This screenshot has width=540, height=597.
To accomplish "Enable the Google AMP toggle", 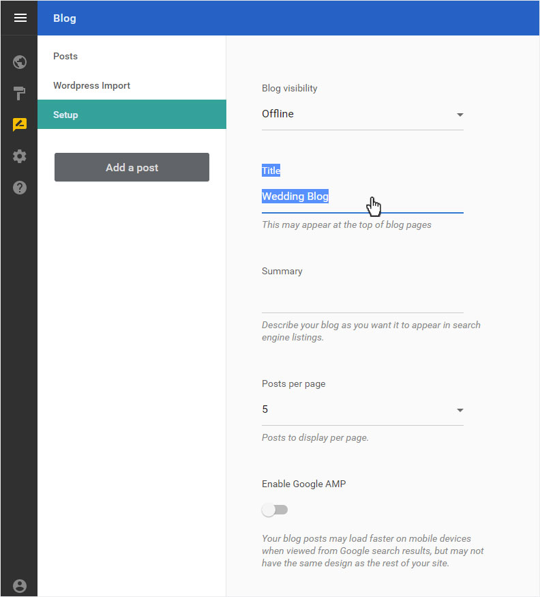I will [x=274, y=510].
